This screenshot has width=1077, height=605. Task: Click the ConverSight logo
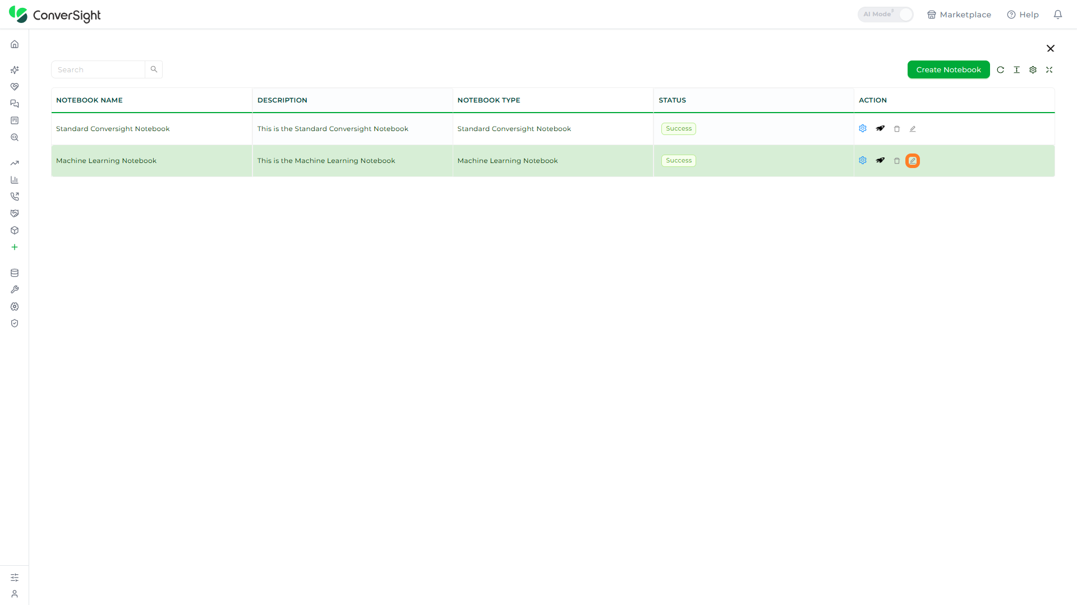coord(55,15)
